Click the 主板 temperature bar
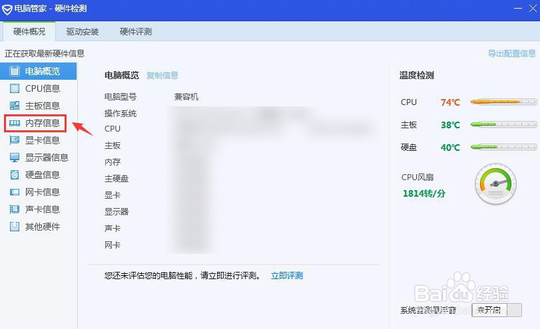Screen dimensions: 540x329 [x=503, y=124]
